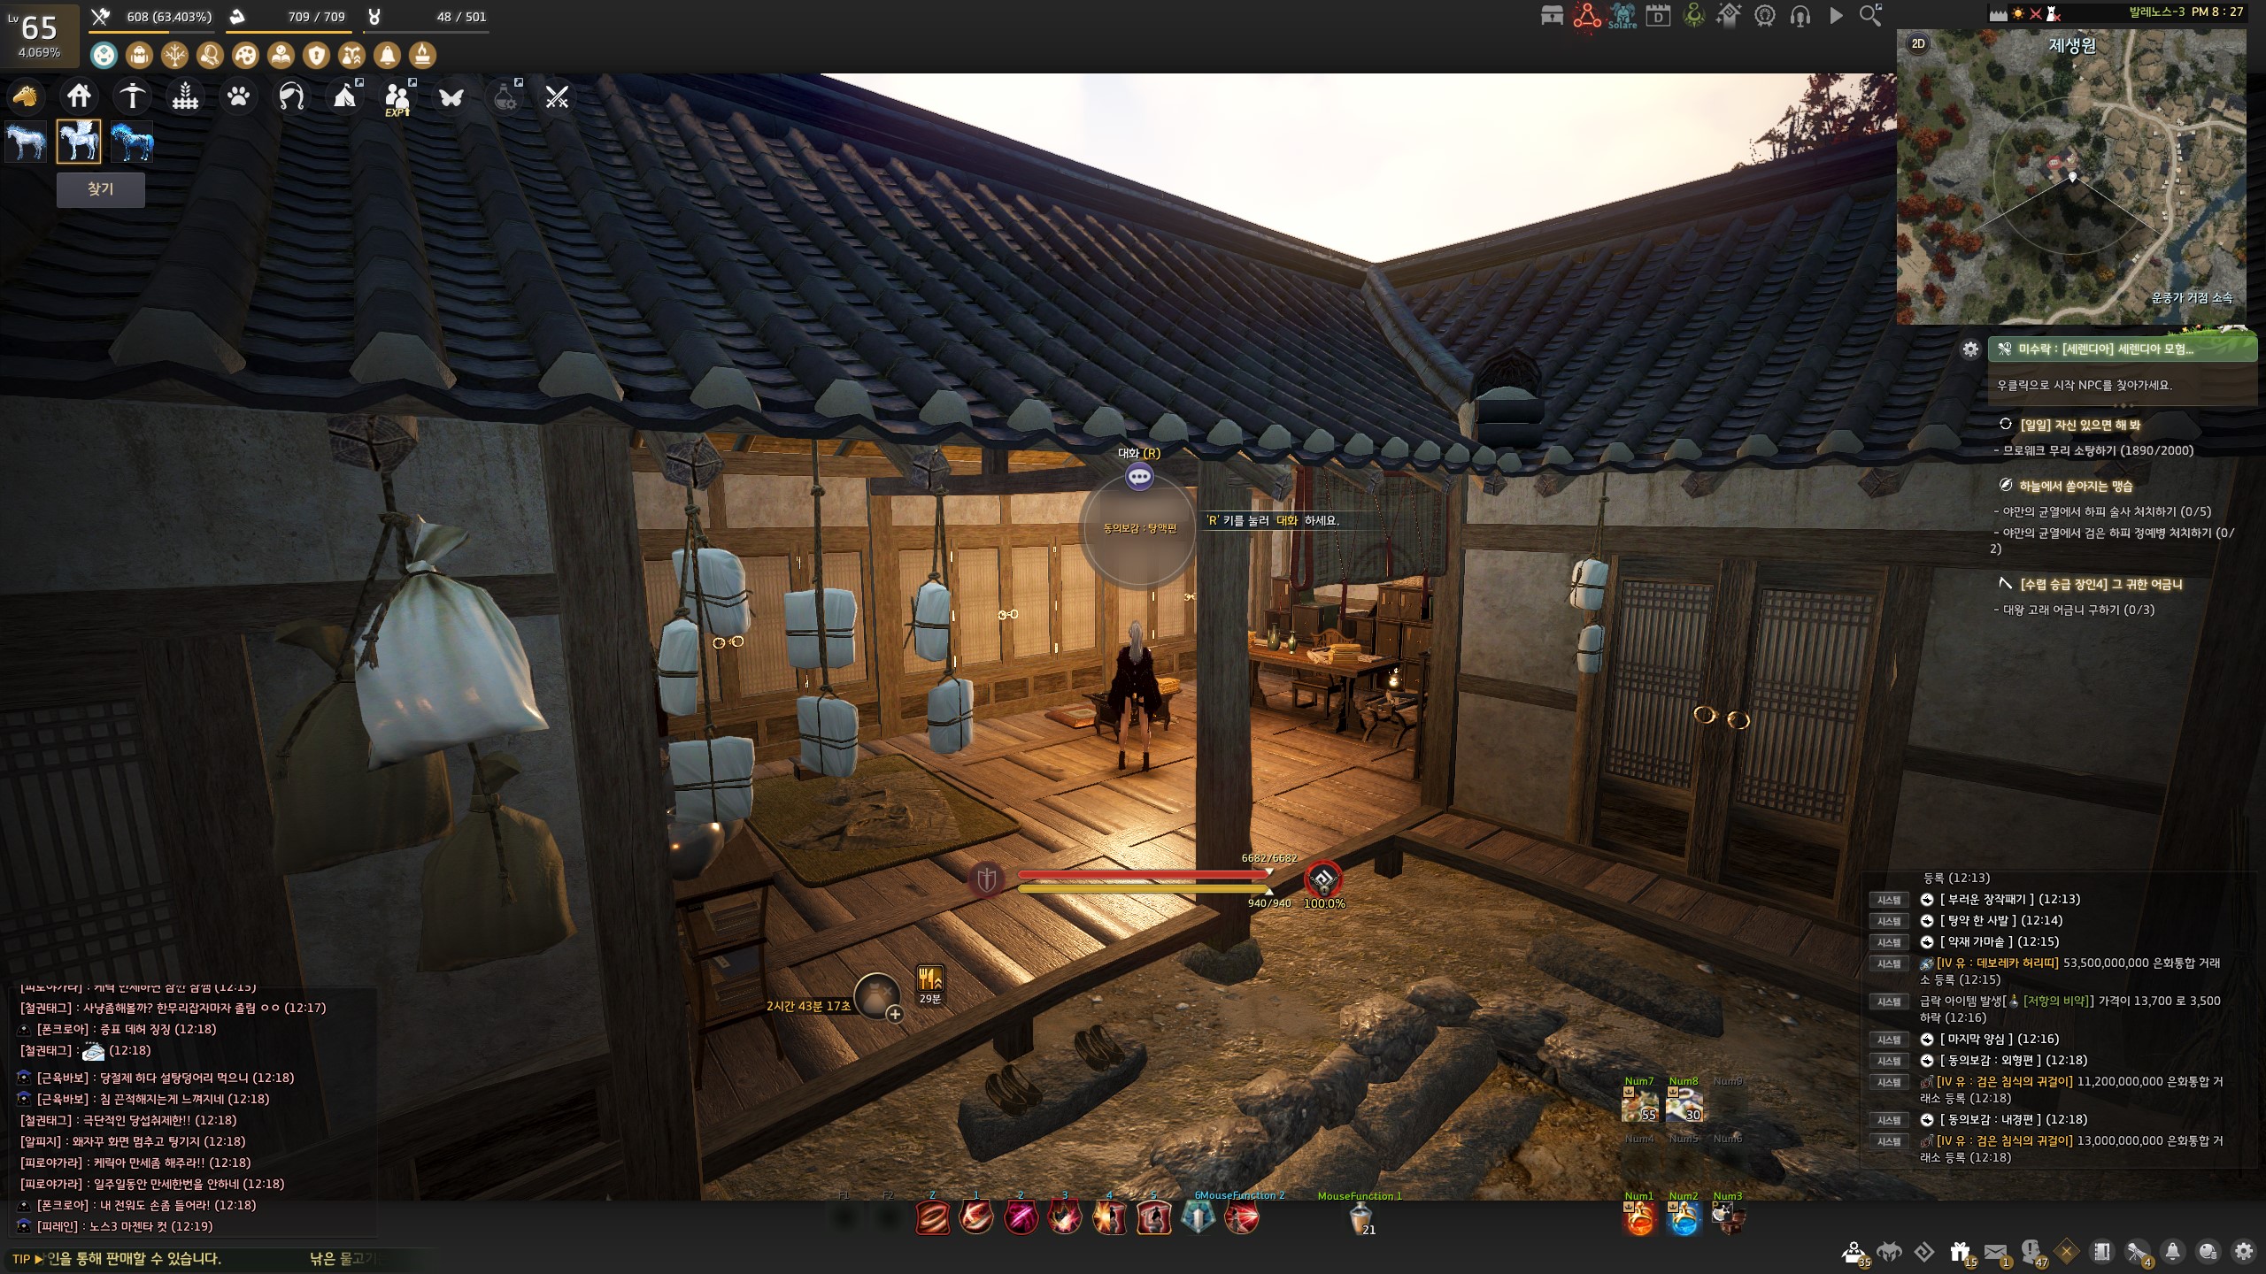Viewport: 2266px width, 1274px height.
Task: Toggle the golden bell buff icon
Action: point(387,56)
